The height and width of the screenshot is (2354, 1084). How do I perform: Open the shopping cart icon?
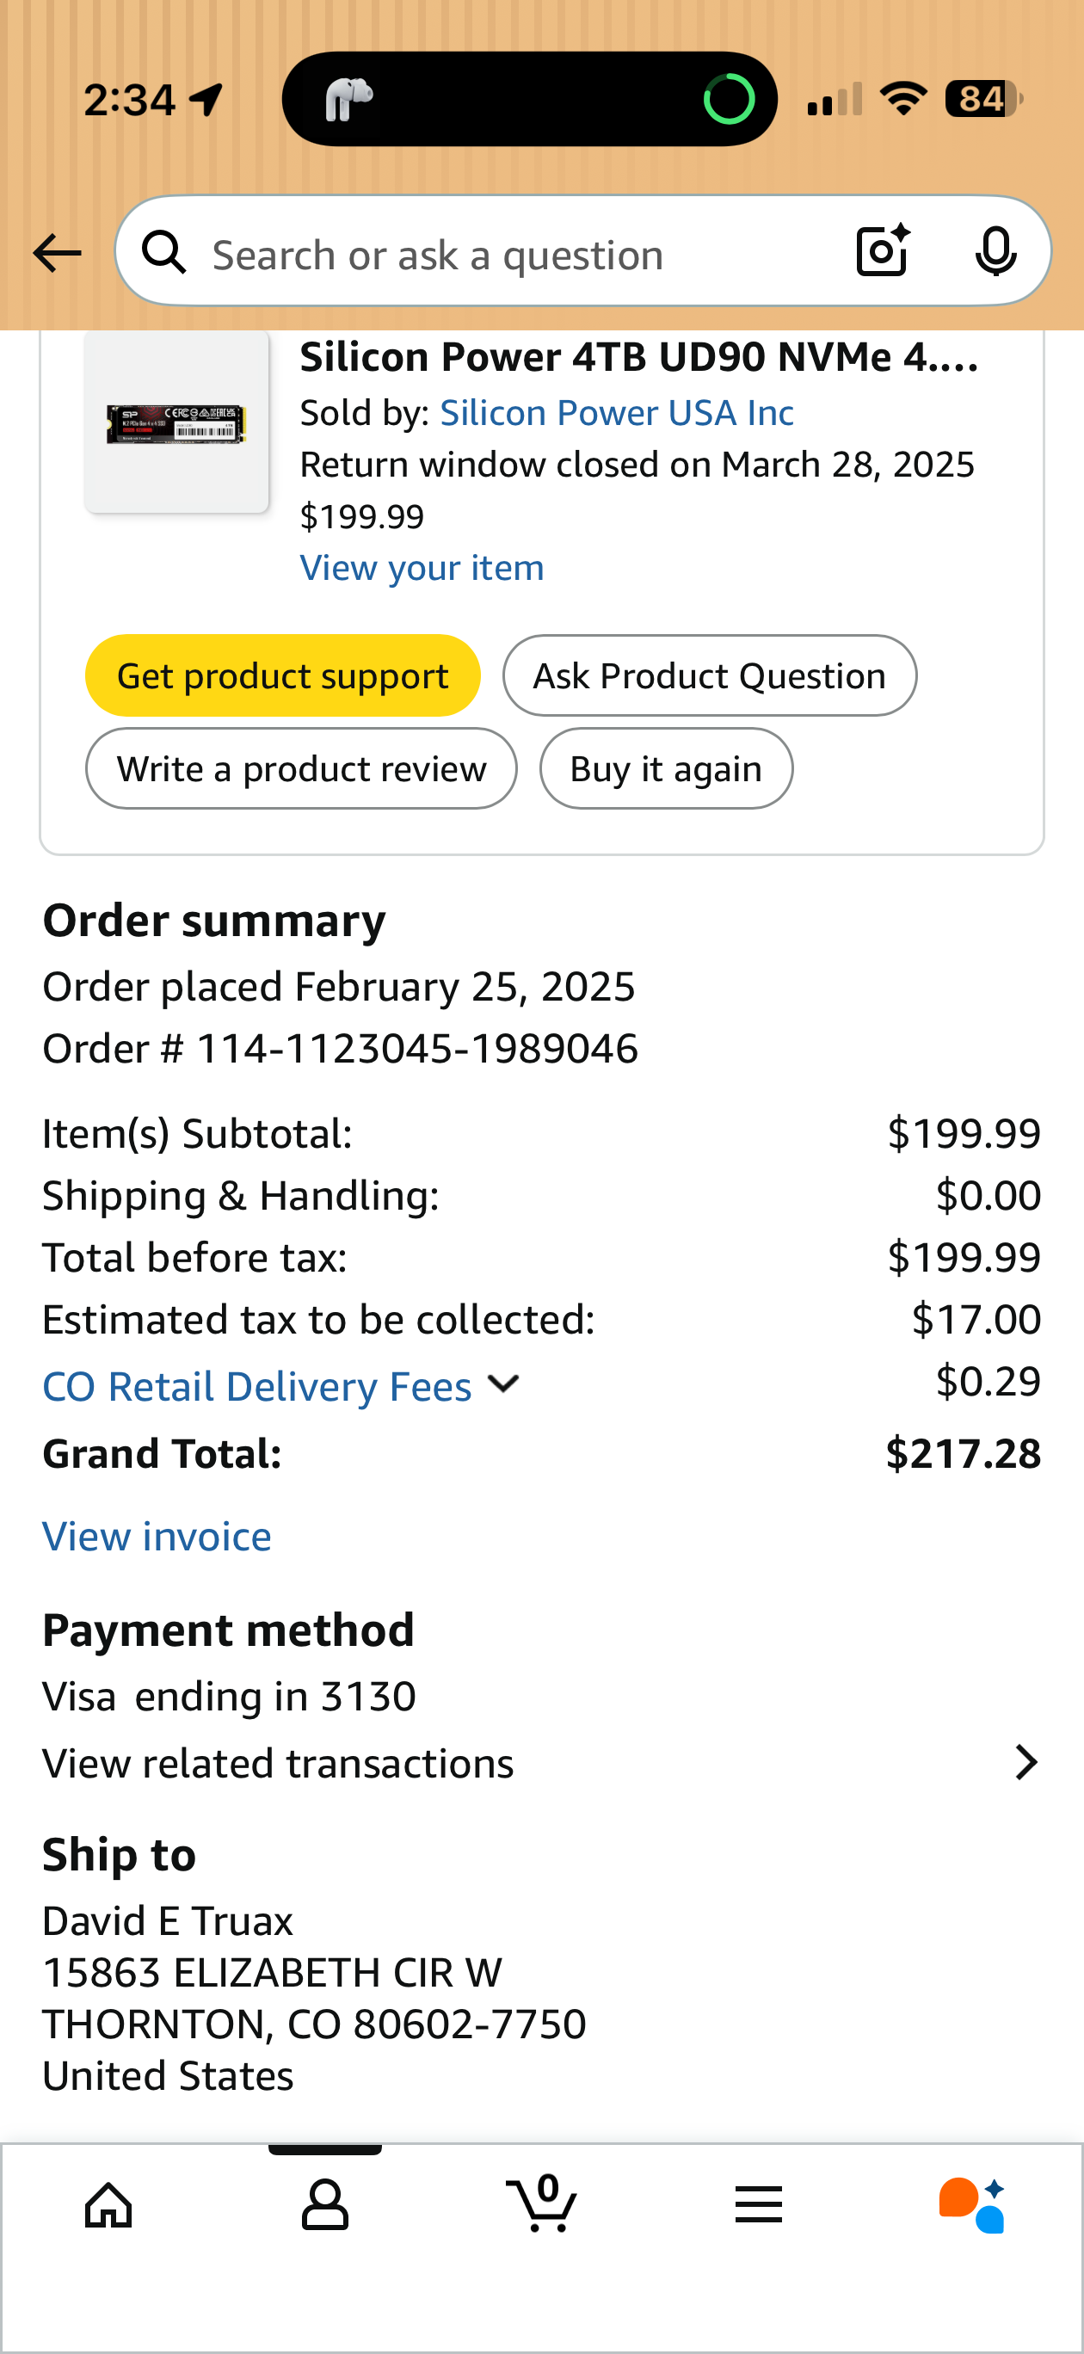[542, 2204]
